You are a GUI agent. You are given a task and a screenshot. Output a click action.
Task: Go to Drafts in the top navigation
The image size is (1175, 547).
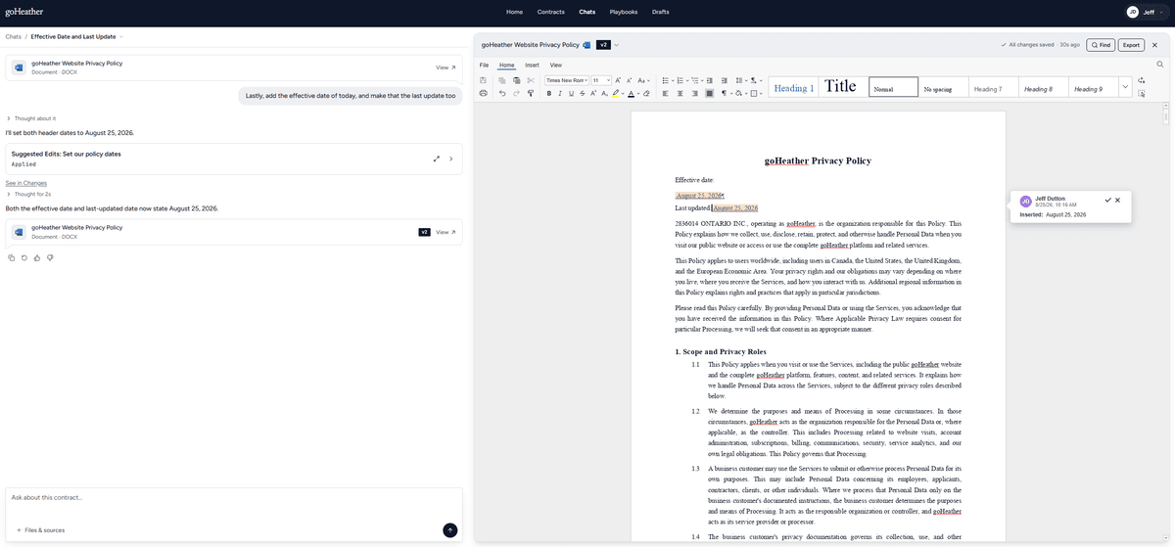coord(661,12)
